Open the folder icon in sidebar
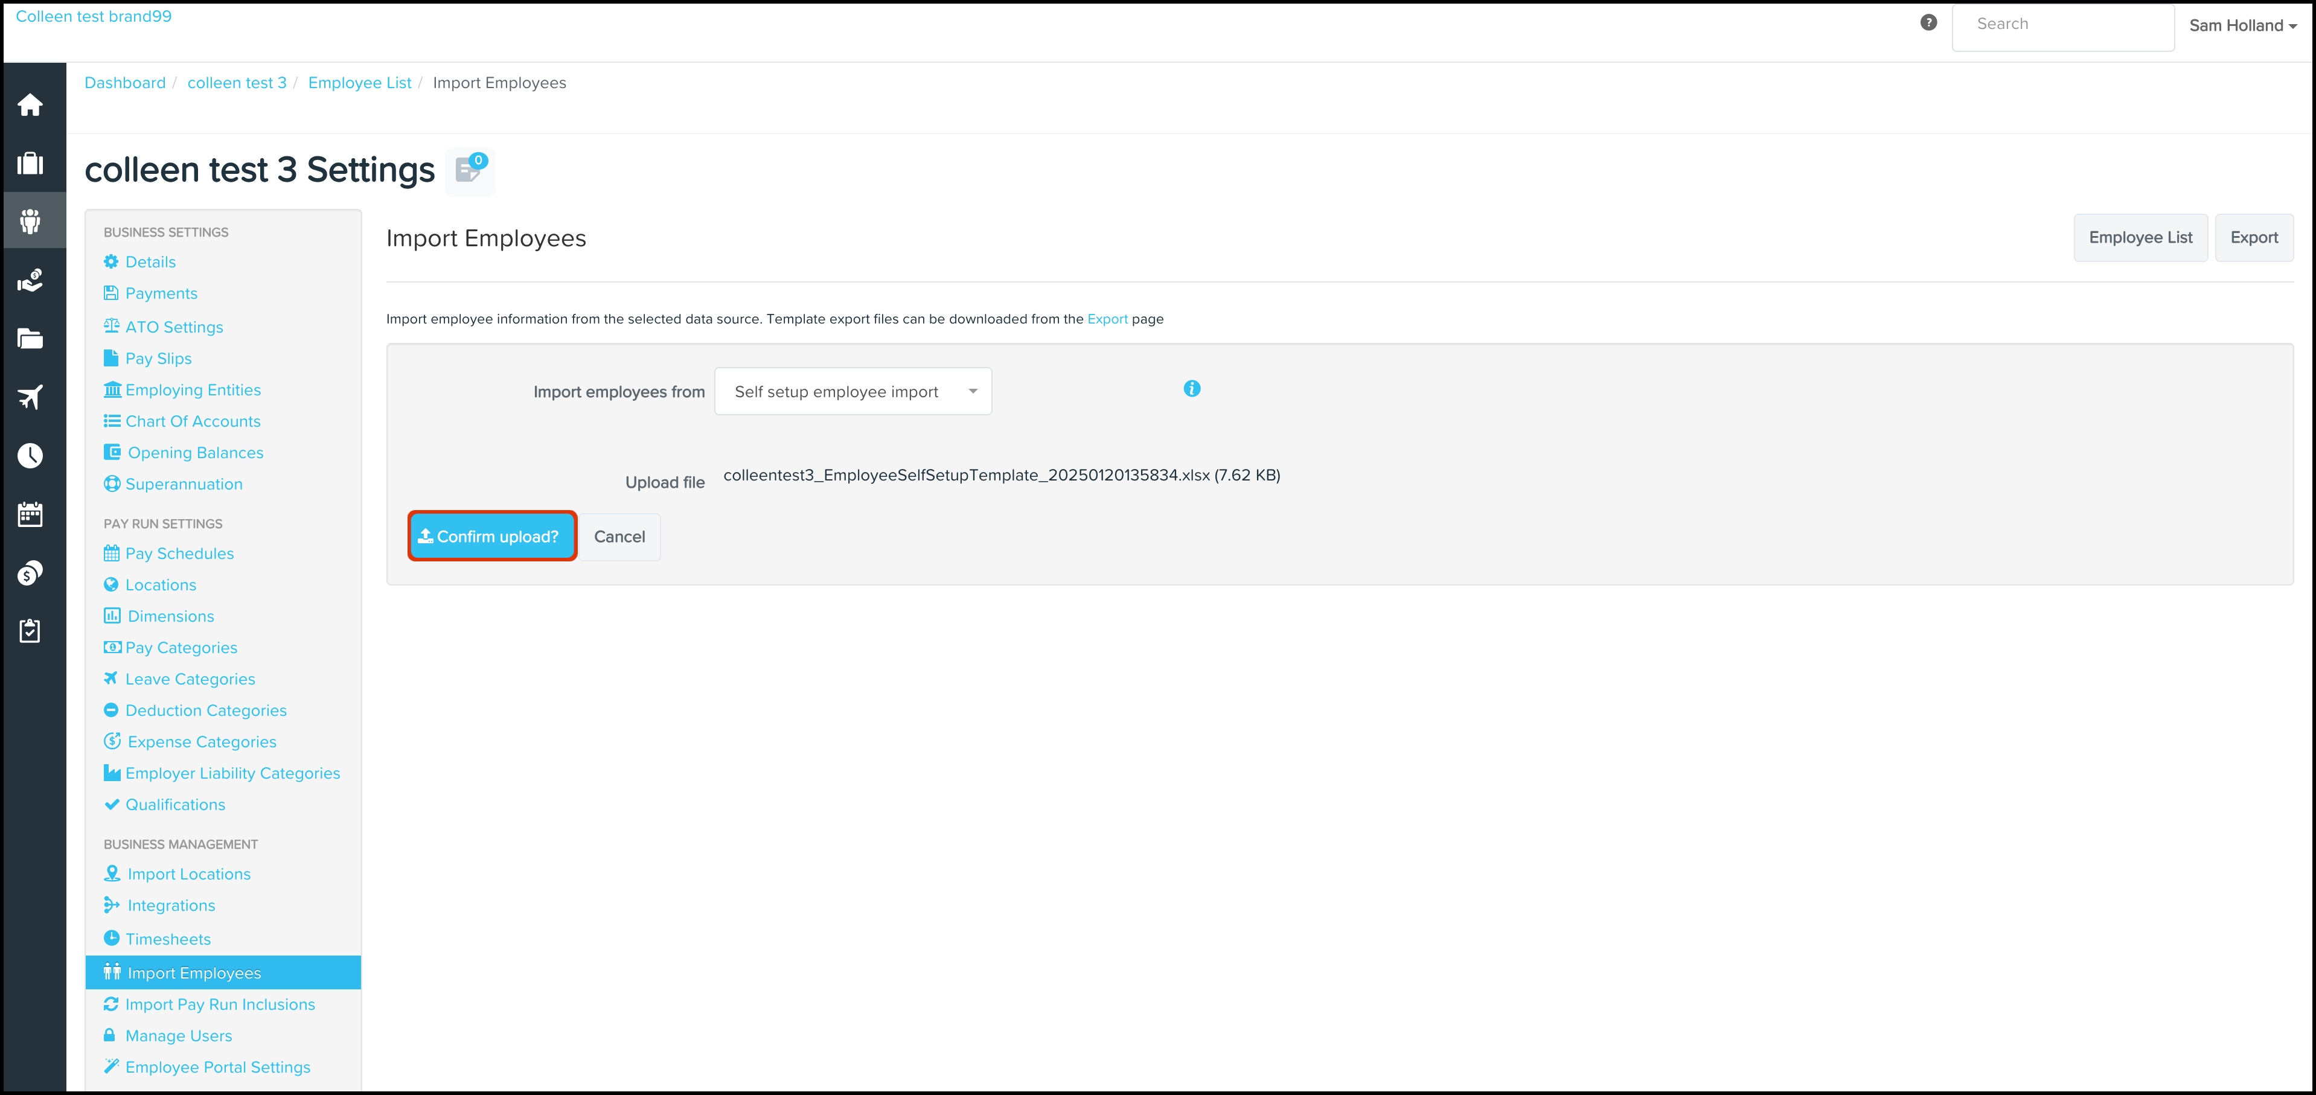This screenshot has width=2316, height=1095. point(31,339)
